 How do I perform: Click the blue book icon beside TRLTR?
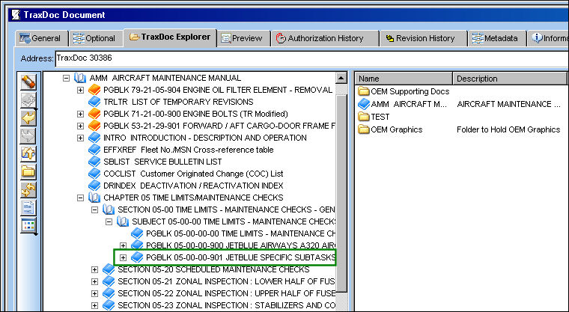click(x=94, y=102)
